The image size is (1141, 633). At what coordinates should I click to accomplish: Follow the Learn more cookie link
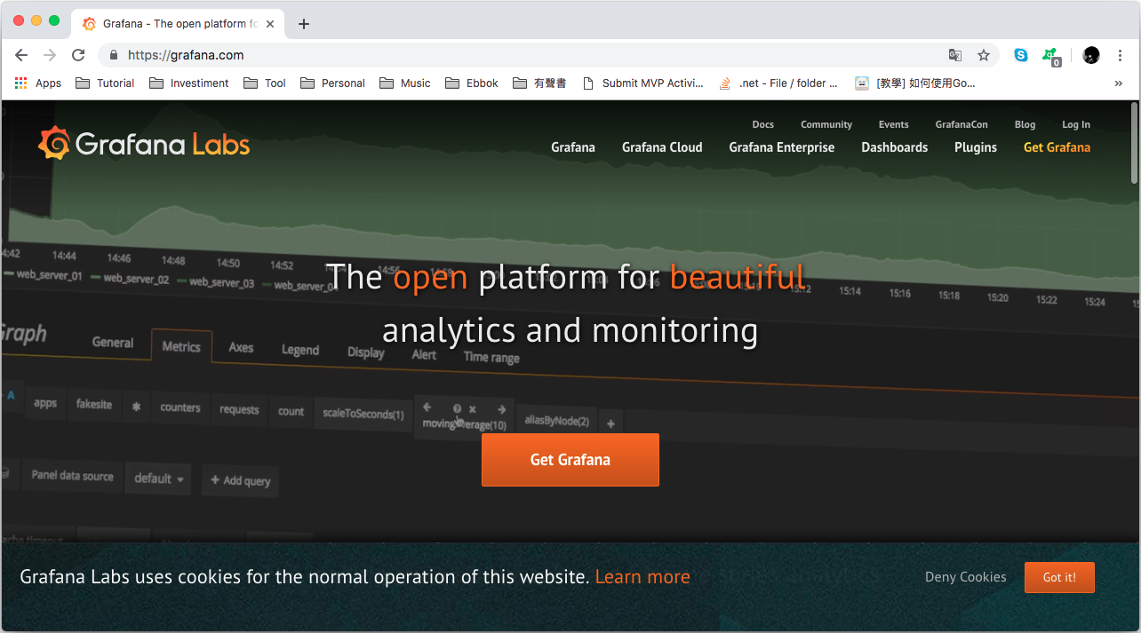coord(642,577)
